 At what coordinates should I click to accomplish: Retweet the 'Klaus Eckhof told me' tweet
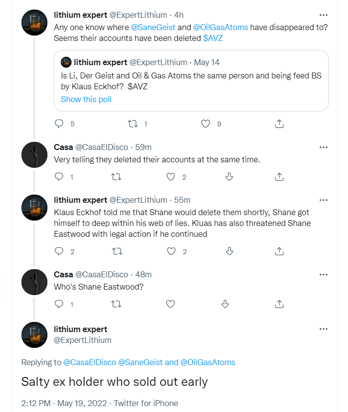click(117, 252)
